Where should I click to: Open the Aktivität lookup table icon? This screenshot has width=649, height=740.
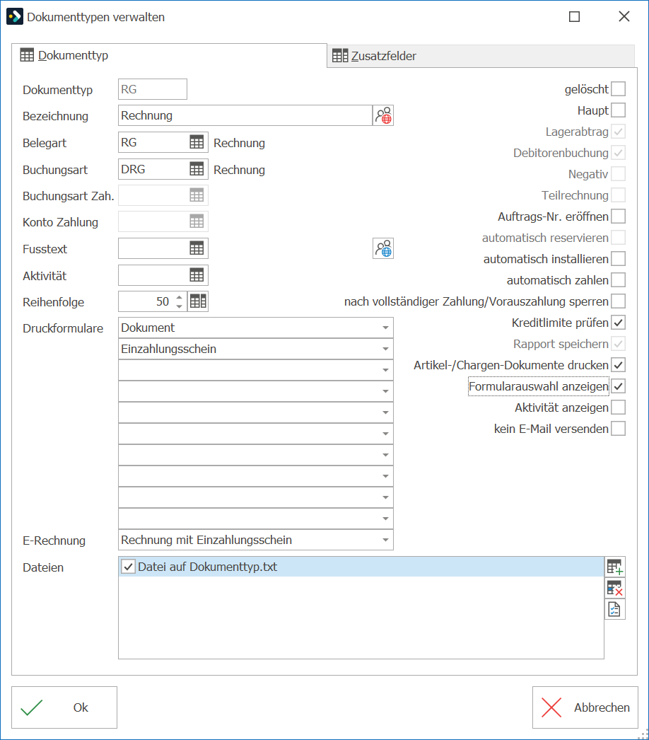click(197, 276)
